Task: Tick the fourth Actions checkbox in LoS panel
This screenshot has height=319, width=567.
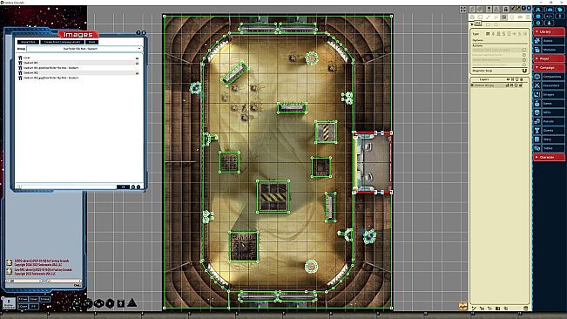Action: coord(524,65)
